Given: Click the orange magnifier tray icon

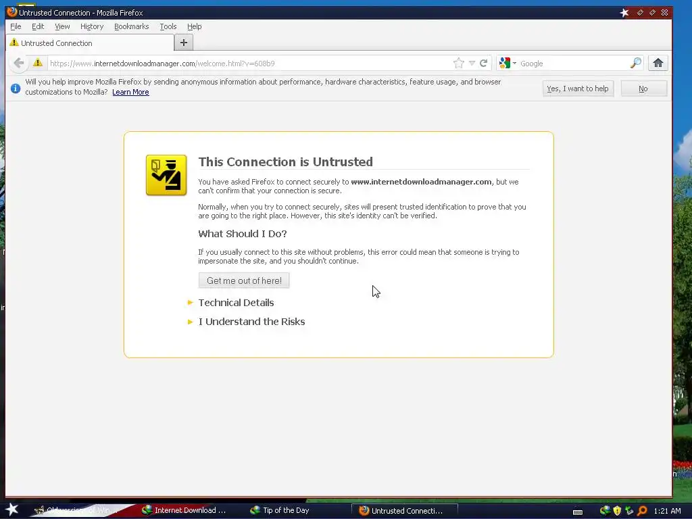Looking at the screenshot, I should click(x=642, y=511).
